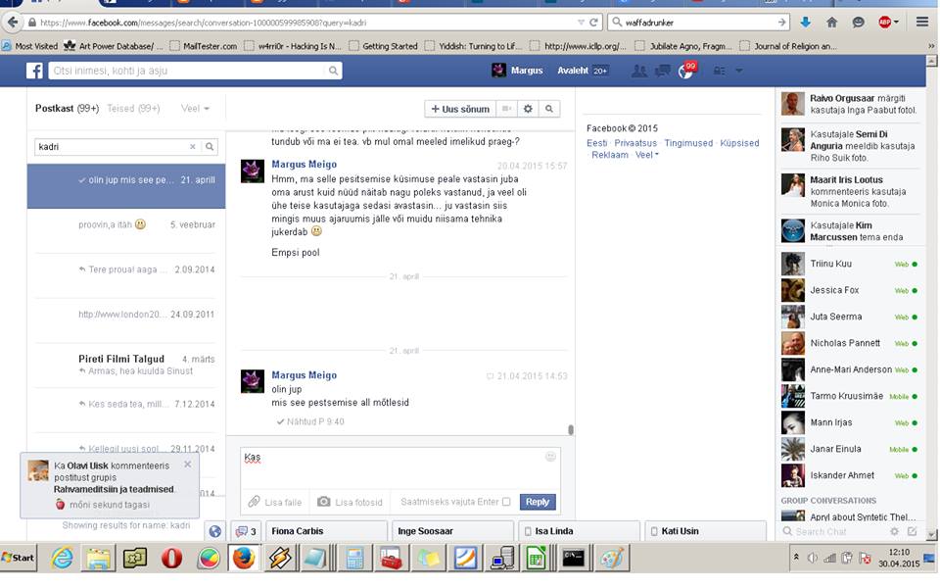
Task: Open the Fiona Carbis chat tab
Action: pyautogui.click(x=325, y=531)
